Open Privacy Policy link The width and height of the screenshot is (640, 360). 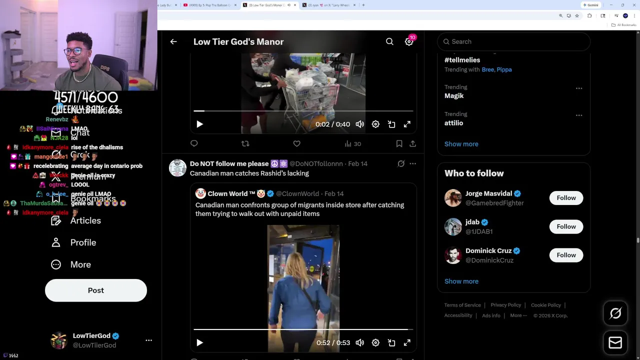click(x=505, y=305)
